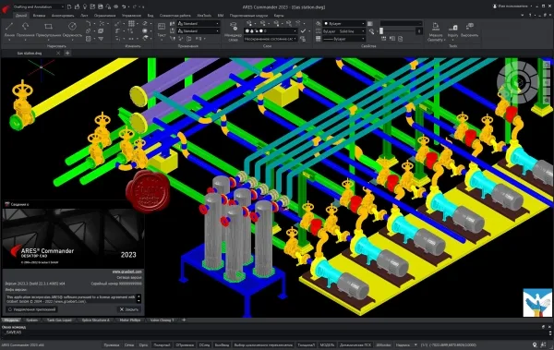Screen dimensions: 554x350
Task: Toggle ТолщинаЛ (LWeight) in status bar
Action: coord(306,344)
